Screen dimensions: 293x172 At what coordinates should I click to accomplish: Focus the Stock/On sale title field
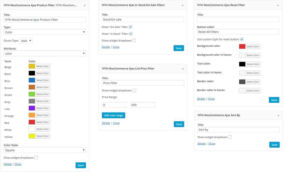[x=143, y=19]
